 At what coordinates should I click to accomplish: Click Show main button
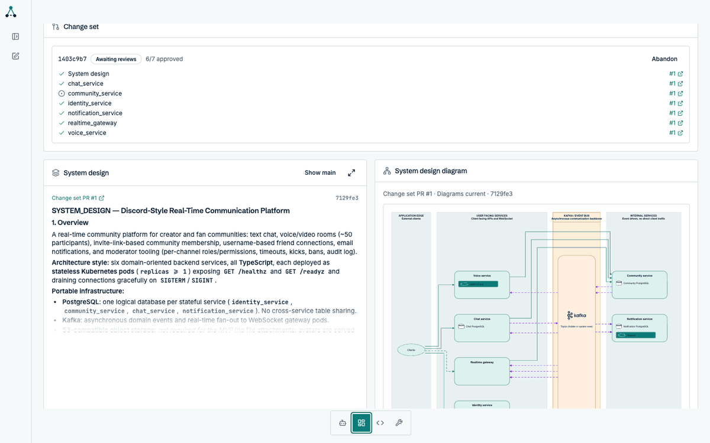point(320,173)
